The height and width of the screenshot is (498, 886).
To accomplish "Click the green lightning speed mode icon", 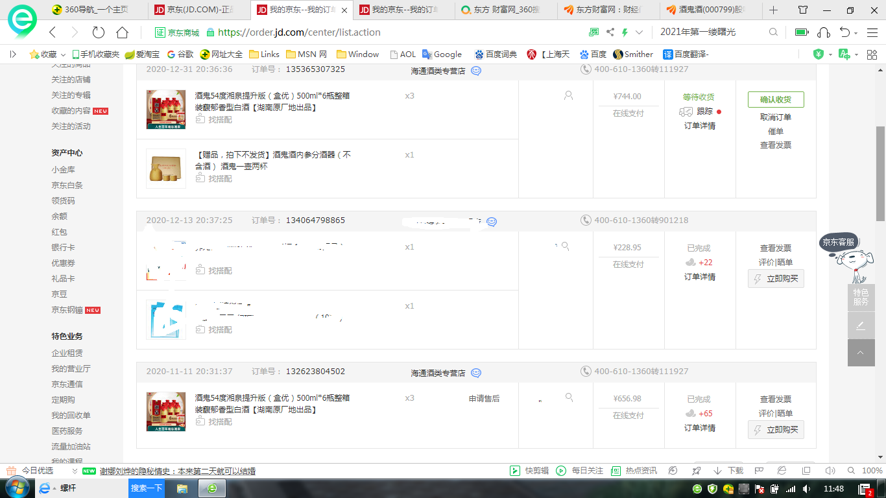I will (x=625, y=32).
